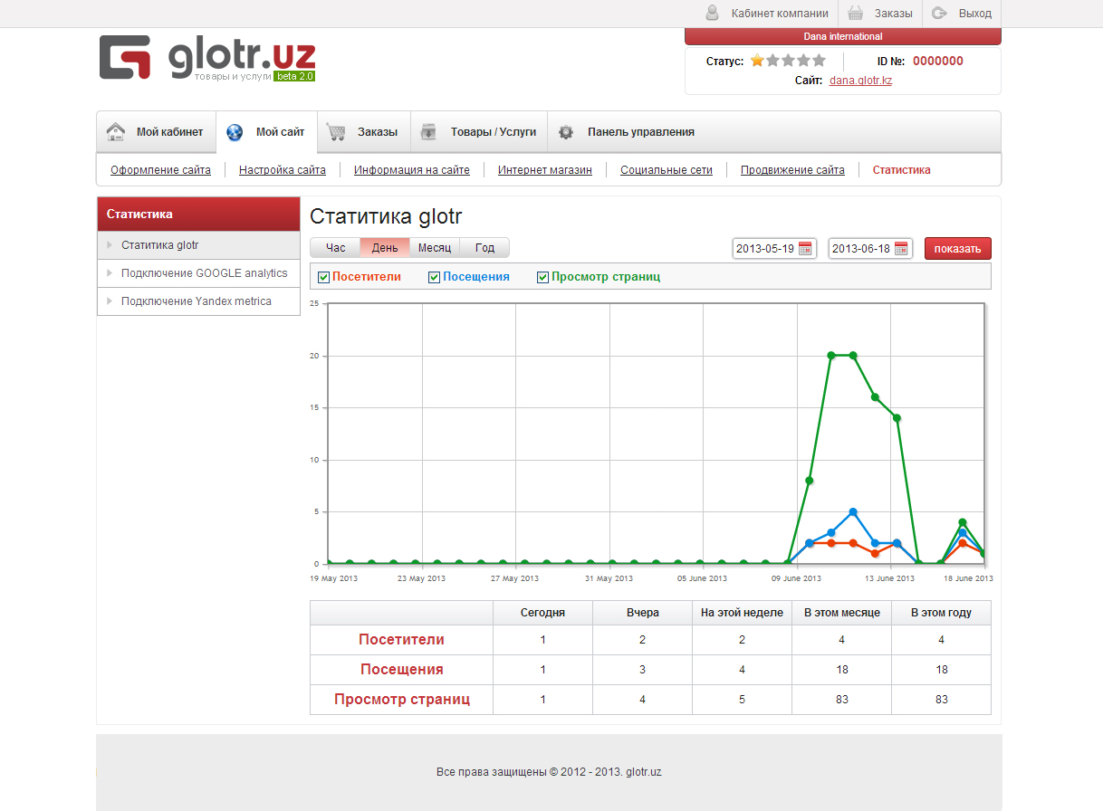Toggle the Просмотр страниц checkbox
Image resolution: width=1103 pixels, height=811 pixels.
point(542,276)
